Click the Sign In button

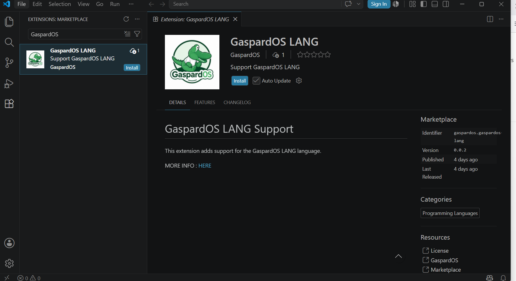379,4
